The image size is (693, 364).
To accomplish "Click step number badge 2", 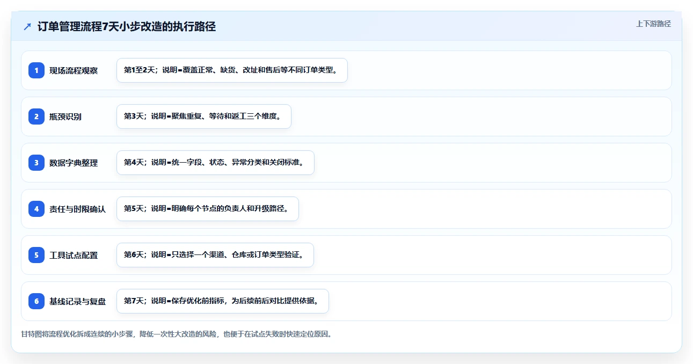I will 37,117.
